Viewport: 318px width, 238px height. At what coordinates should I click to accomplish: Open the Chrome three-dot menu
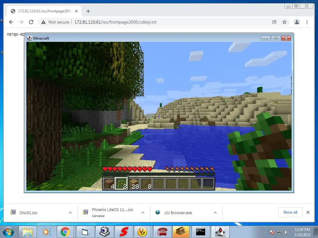tap(307, 22)
